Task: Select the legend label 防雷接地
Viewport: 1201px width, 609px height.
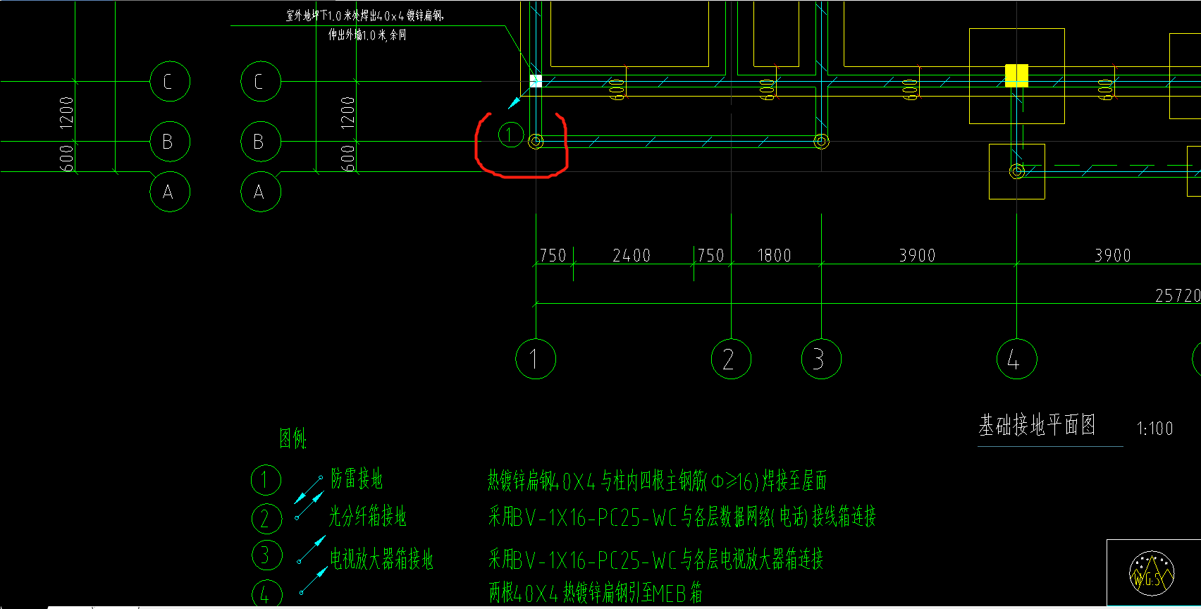Action: click(x=357, y=479)
